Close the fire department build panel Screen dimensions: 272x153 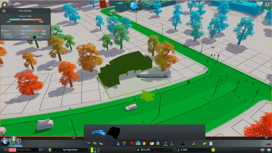tap(266, 137)
